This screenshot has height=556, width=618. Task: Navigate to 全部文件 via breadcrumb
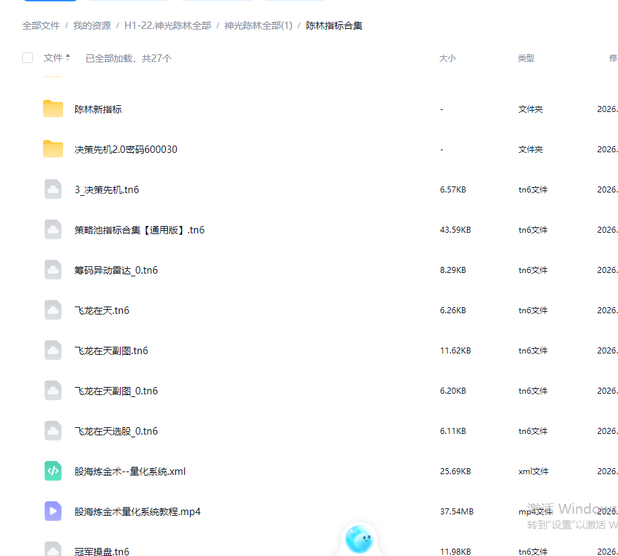(x=41, y=25)
